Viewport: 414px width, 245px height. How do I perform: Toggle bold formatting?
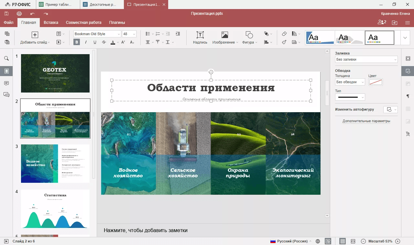coord(77,42)
